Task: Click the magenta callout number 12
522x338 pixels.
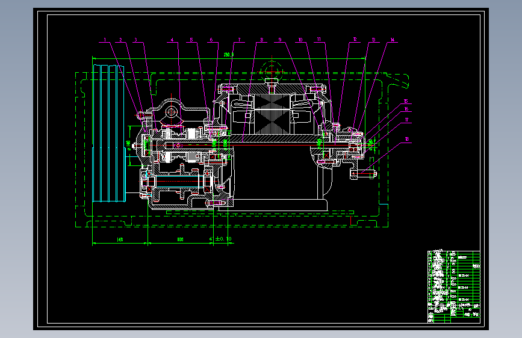Action: point(355,40)
